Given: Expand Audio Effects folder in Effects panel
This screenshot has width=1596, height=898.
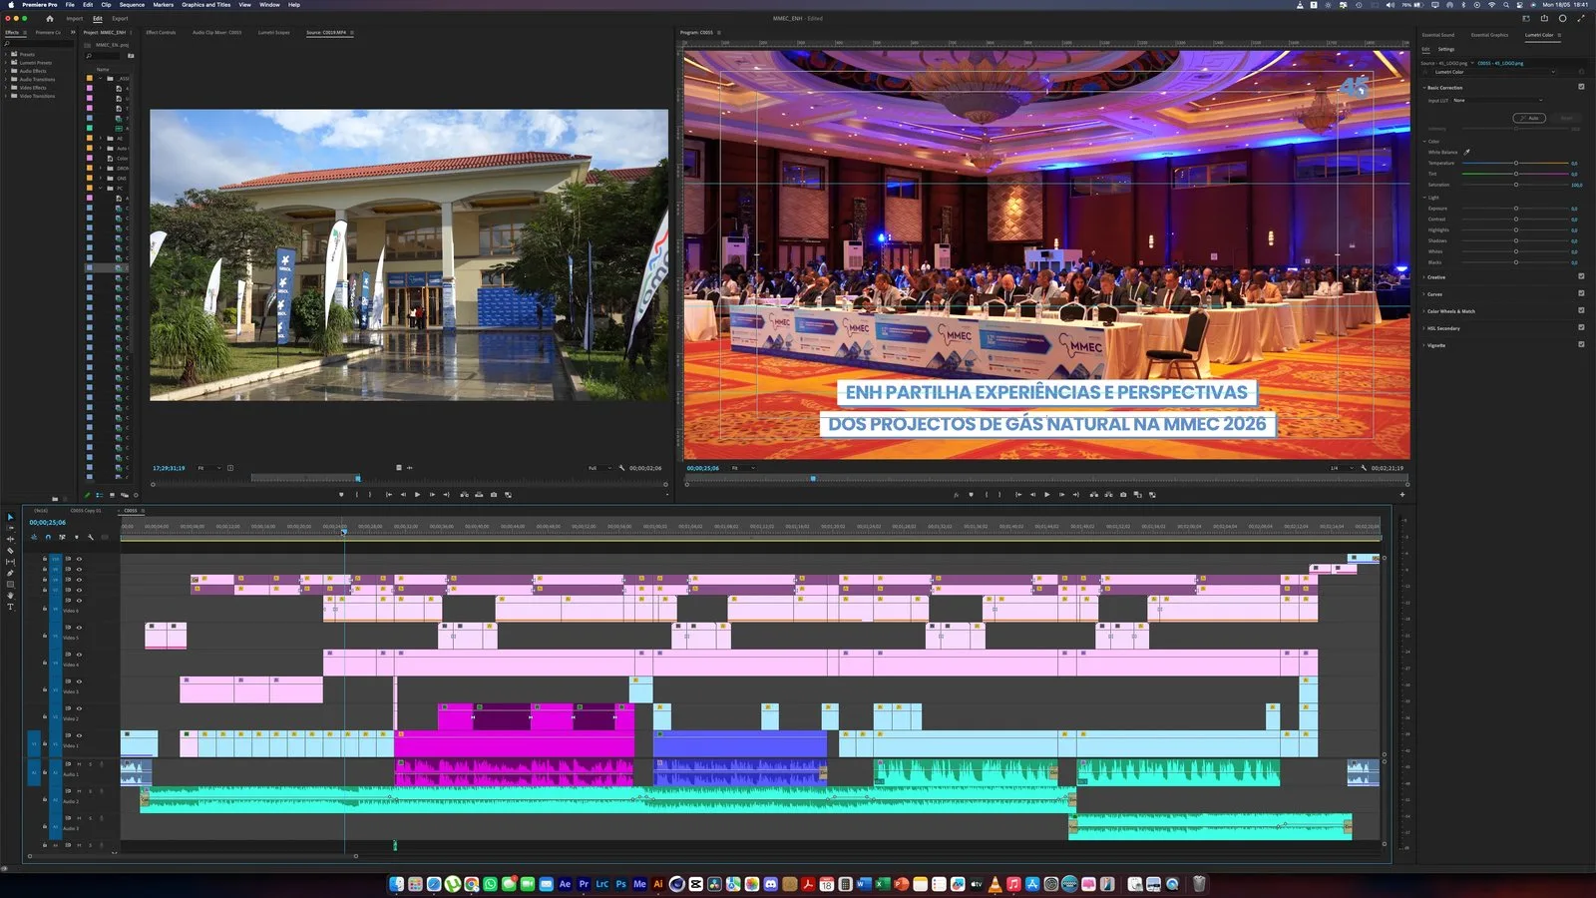Looking at the screenshot, I should coord(5,71).
